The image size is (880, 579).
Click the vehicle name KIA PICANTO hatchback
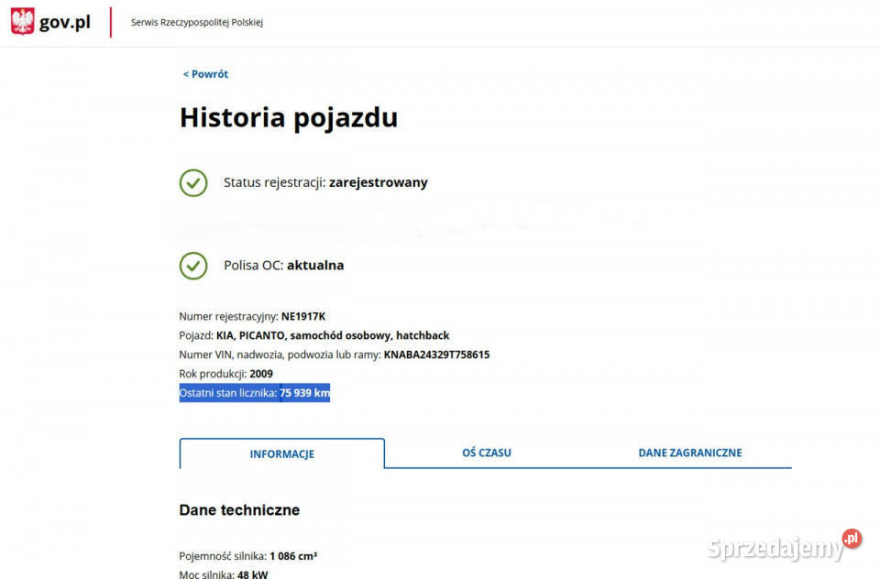[333, 335]
